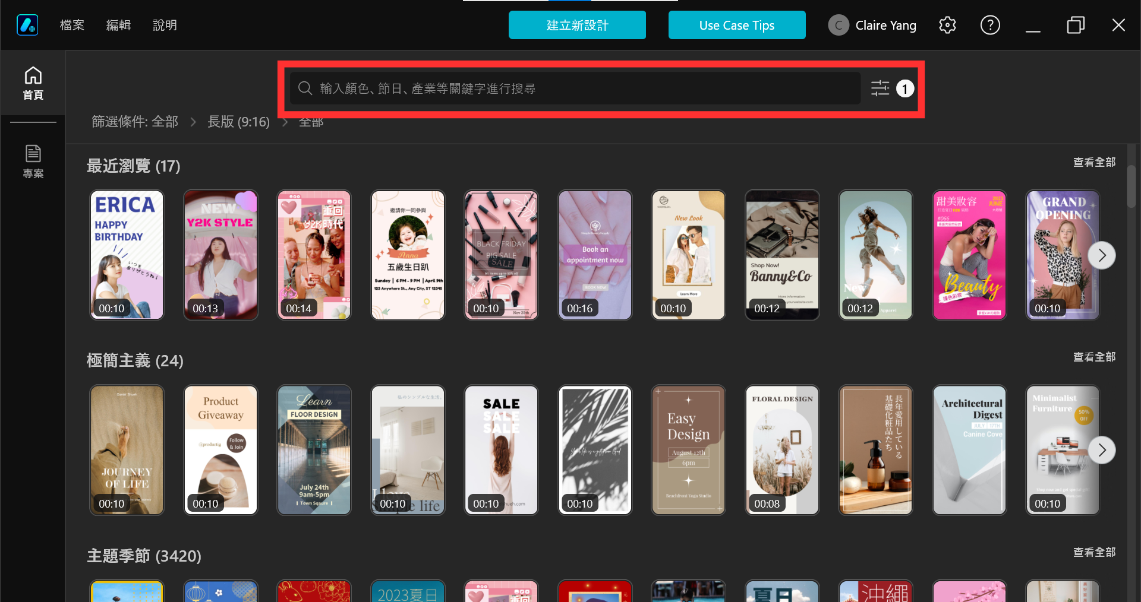1141x602 pixels.
Task: Open the 檔案 menu
Action: pos(72,25)
